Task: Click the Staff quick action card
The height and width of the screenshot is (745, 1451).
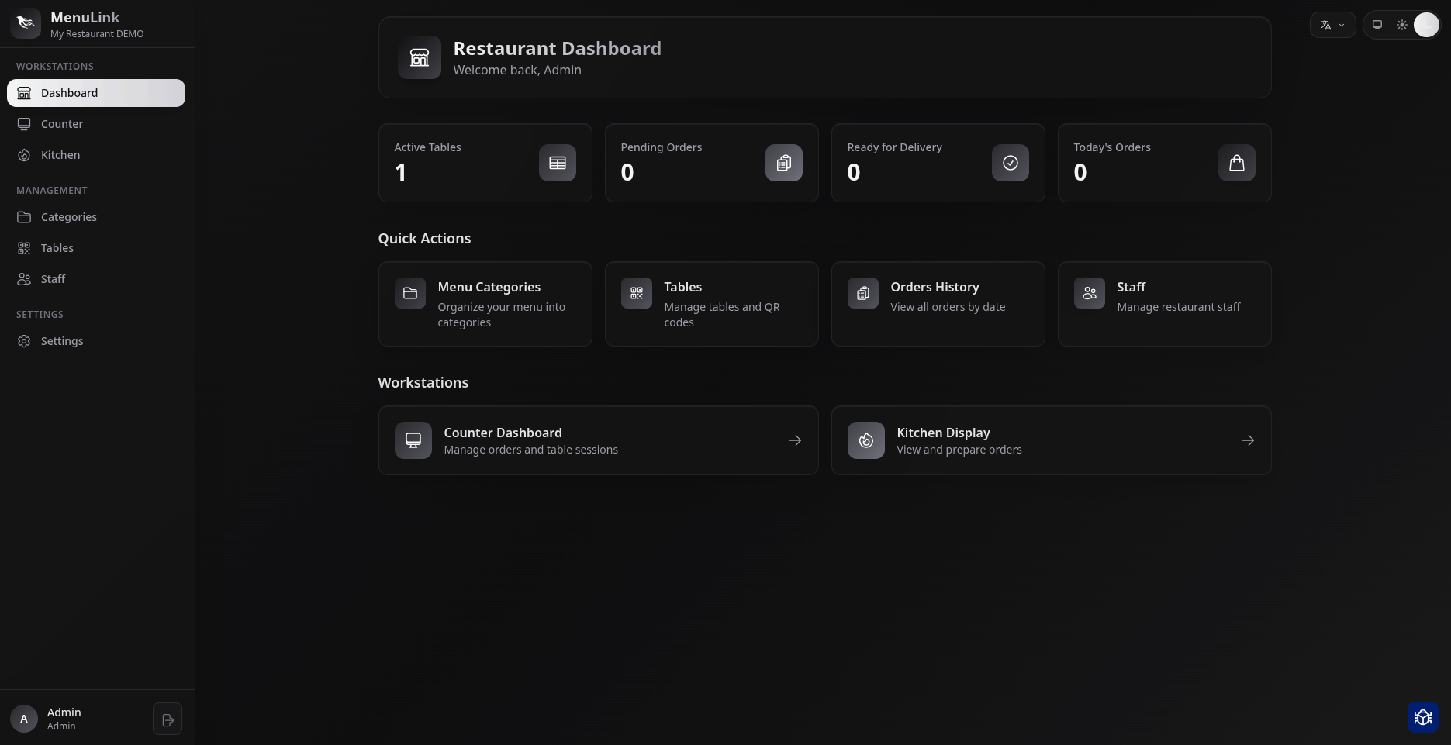Action: (x=1163, y=304)
